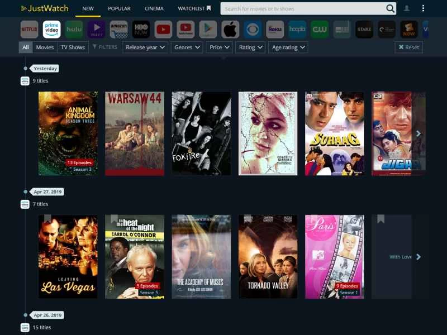Filter by the YouTube provider icon

pos(163,29)
